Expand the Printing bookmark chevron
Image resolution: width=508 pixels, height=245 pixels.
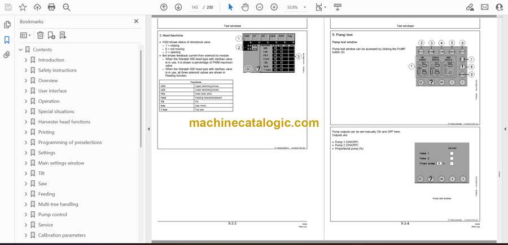point(26,132)
